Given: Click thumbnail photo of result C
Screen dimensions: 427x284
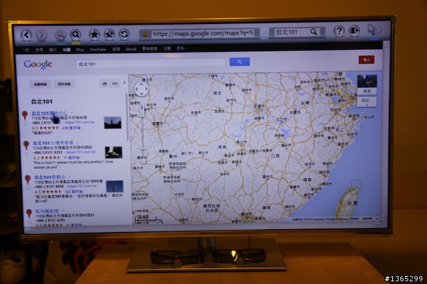Looking at the screenshot, I should point(115,186).
